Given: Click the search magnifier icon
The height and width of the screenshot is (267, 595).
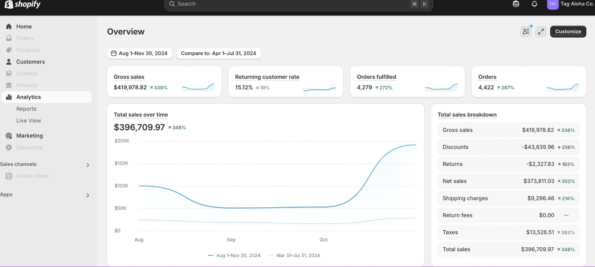Looking at the screenshot, I should click(x=172, y=4).
